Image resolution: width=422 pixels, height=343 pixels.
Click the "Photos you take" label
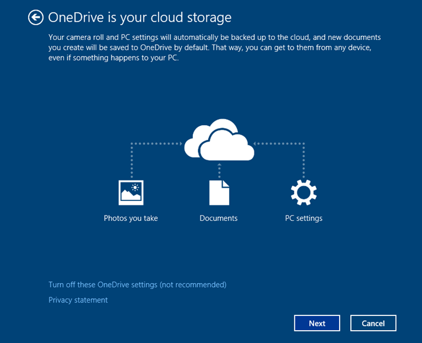pyautogui.click(x=131, y=218)
